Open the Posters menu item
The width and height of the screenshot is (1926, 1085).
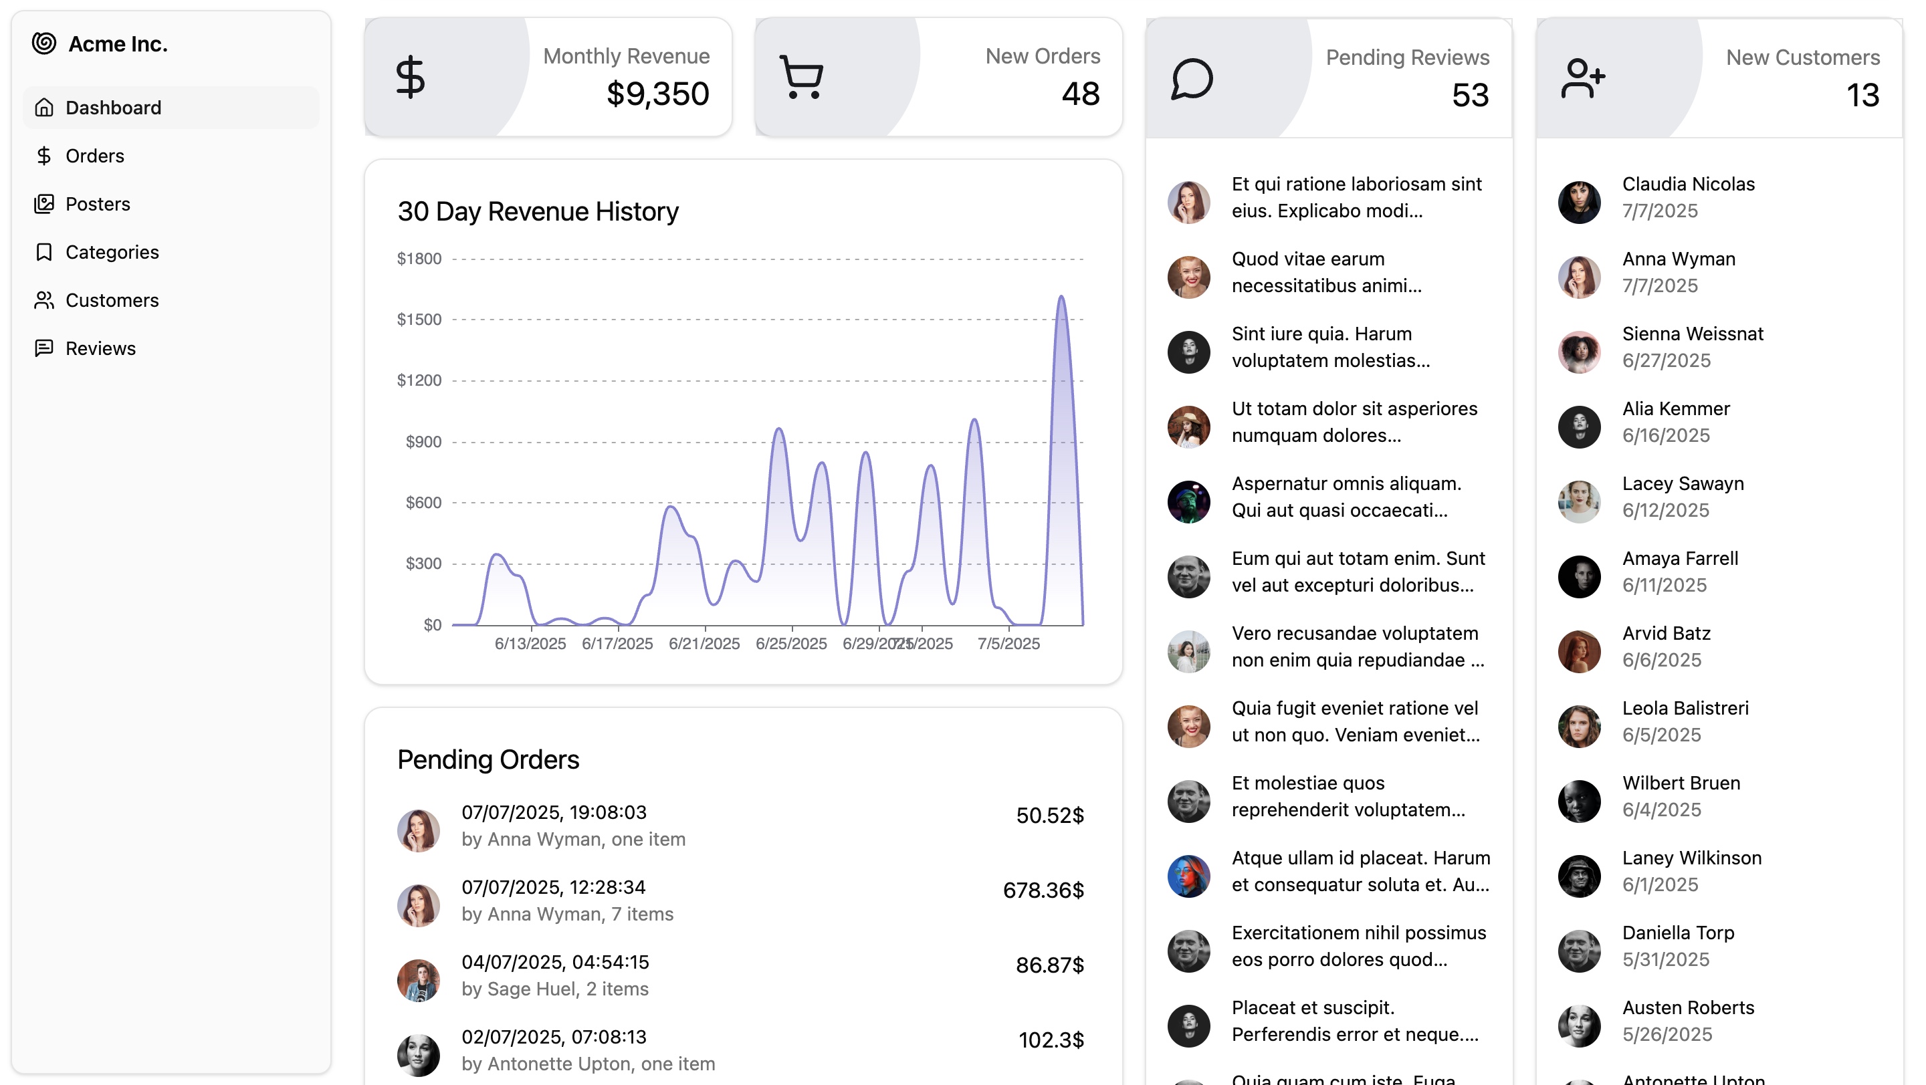click(98, 204)
